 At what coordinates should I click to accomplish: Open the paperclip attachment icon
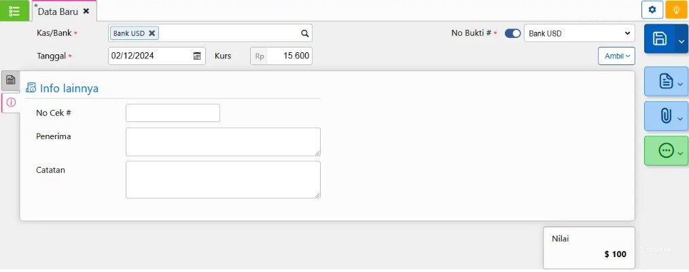tap(666, 116)
